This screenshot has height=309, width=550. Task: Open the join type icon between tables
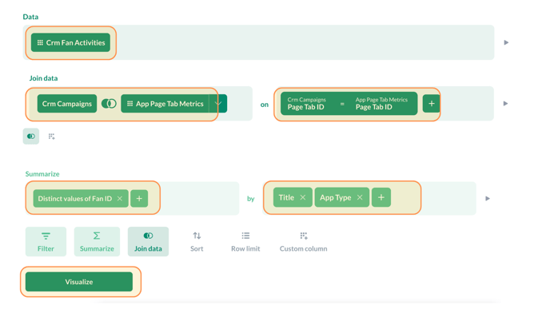coord(109,104)
